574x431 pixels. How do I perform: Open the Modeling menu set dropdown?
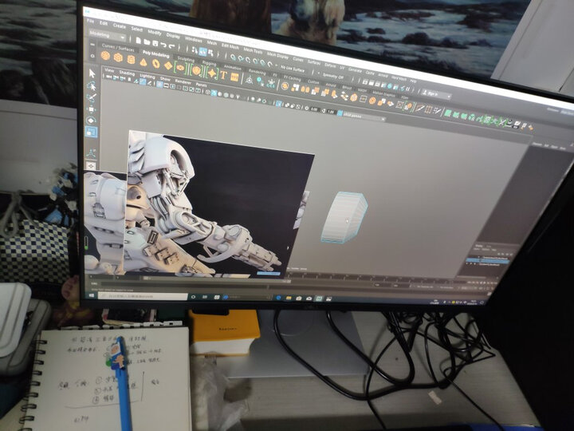coord(108,36)
